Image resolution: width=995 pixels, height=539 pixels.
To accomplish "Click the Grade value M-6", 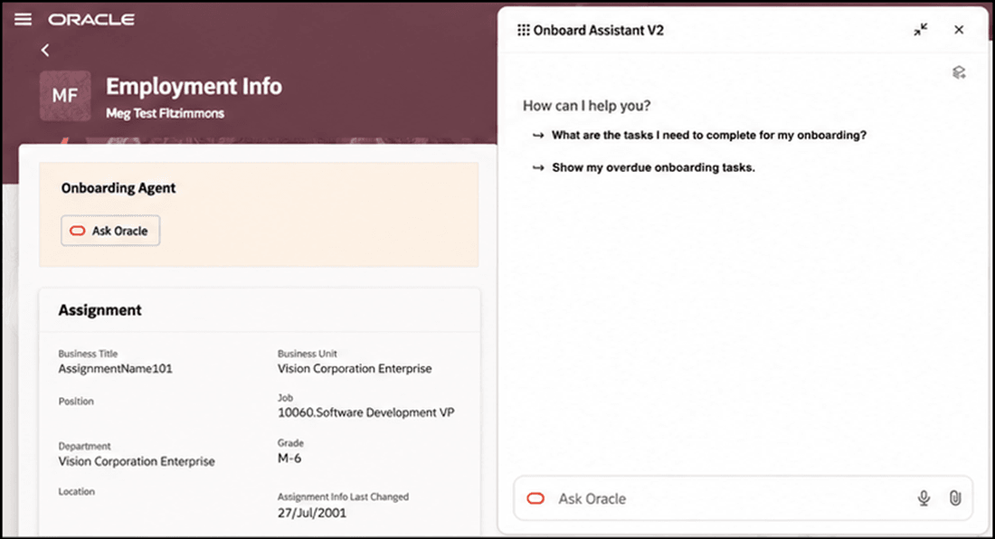I will (289, 458).
